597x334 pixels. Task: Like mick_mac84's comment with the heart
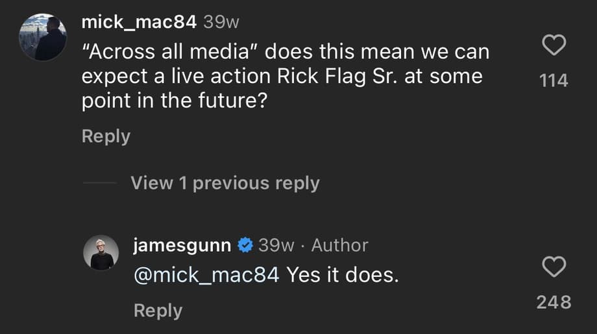pyautogui.click(x=554, y=46)
